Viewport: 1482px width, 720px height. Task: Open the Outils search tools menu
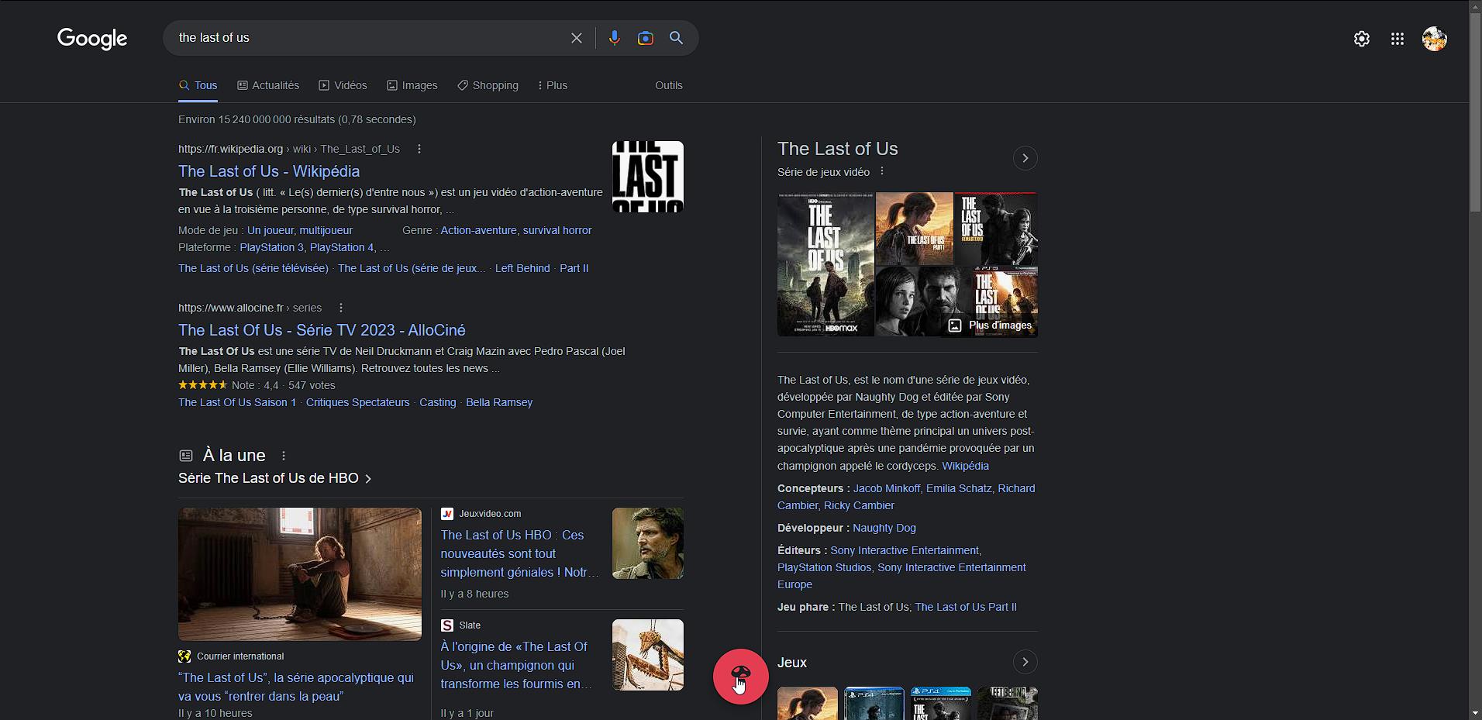click(x=668, y=85)
